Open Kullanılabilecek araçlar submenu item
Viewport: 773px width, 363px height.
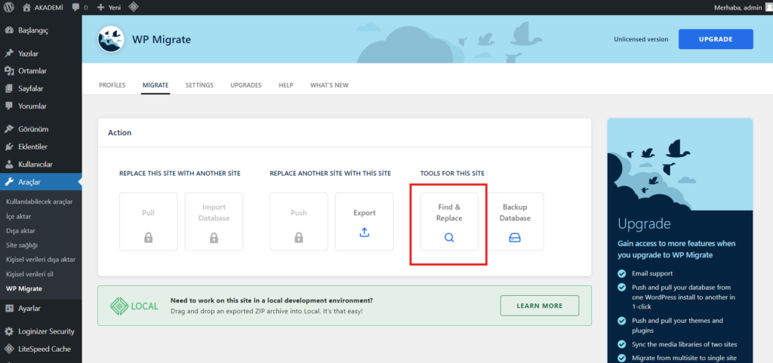[x=39, y=202]
